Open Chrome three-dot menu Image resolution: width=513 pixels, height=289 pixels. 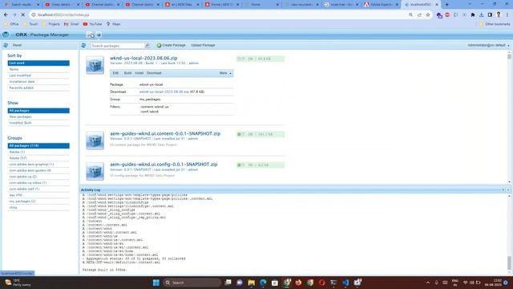[x=507, y=14]
